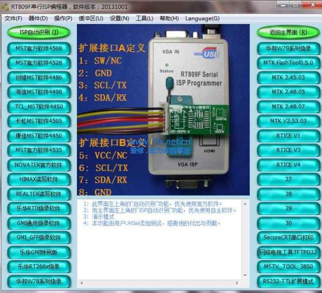Launch MST官方软件4528
The width and height of the screenshot is (322, 293).
point(39,63)
